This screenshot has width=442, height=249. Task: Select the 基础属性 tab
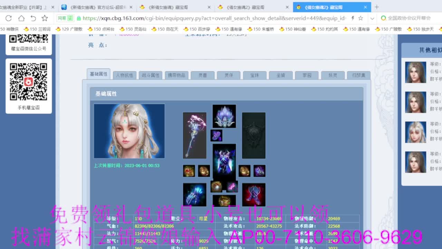point(98,74)
